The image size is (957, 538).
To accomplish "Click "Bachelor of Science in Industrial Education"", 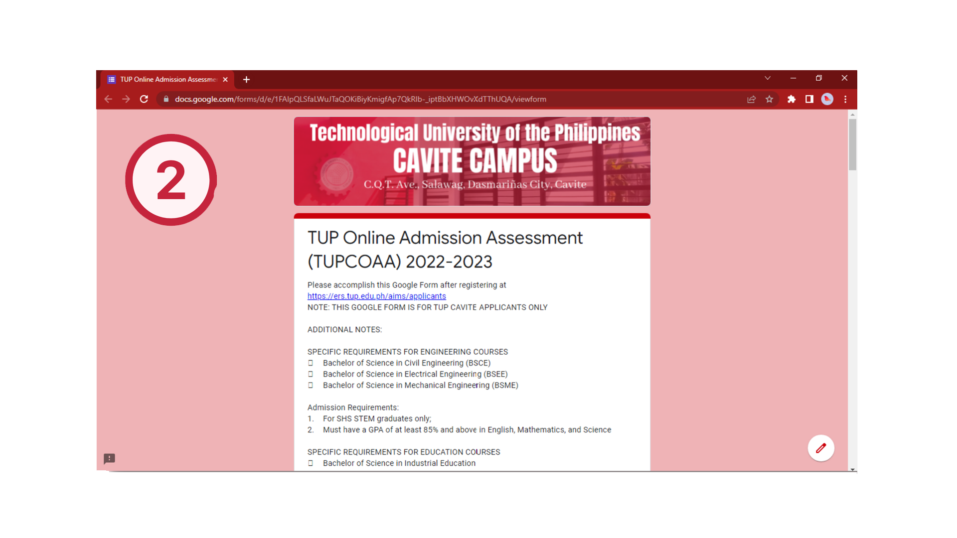I will [x=399, y=463].
